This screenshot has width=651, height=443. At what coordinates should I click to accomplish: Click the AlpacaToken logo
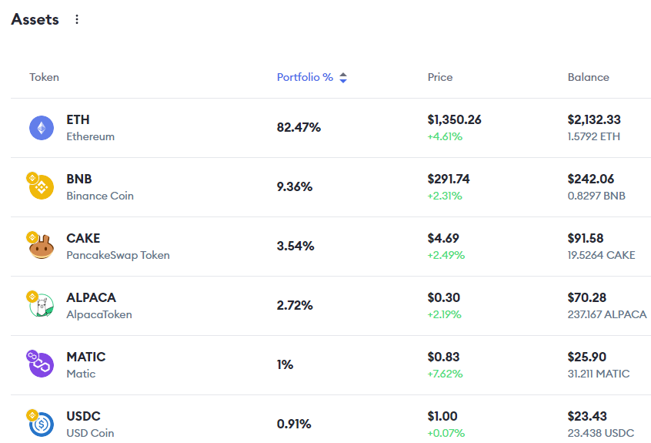pyautogui.click(x=41, y=305)
